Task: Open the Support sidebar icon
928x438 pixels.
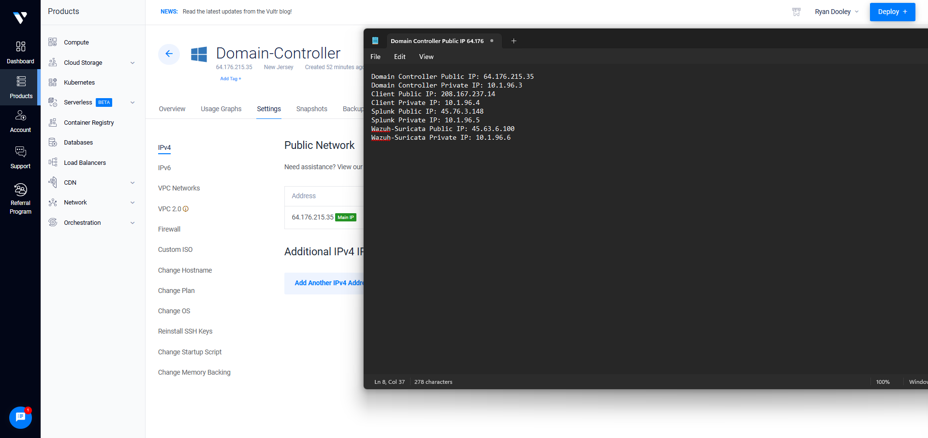Action: [x=20, y=152]
